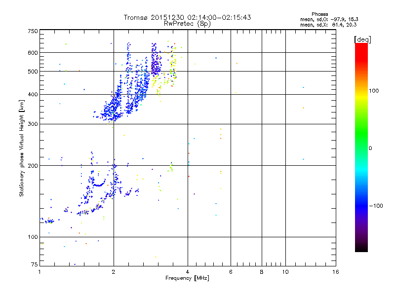
Task: Click the x-axis '2' tick label
Action: point(114,272)
